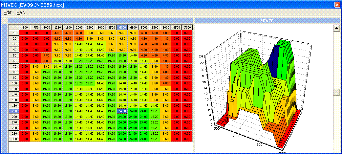Click the 19.20 cell at row 200, column 5500
The width and height of the screenshot is (342, 154).
pos(155,111)
